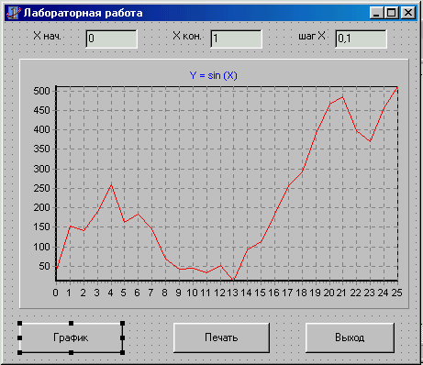Click the 400 value on Y axis

[41, 129]
